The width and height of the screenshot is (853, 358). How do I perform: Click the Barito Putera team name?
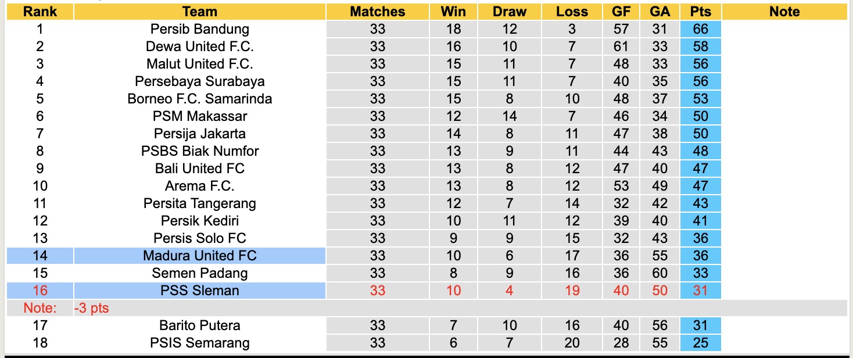tap(199, 325)
